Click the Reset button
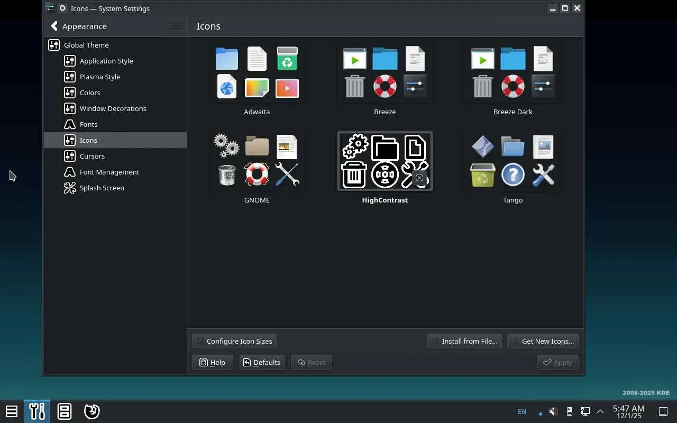Image resolution: width=677 pixels, height=423 pixels. 312,362
